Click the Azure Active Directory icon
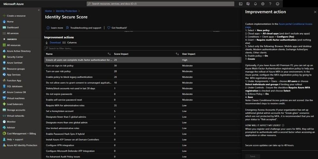This screenshot has height=159, width=318. click(4, 51)
